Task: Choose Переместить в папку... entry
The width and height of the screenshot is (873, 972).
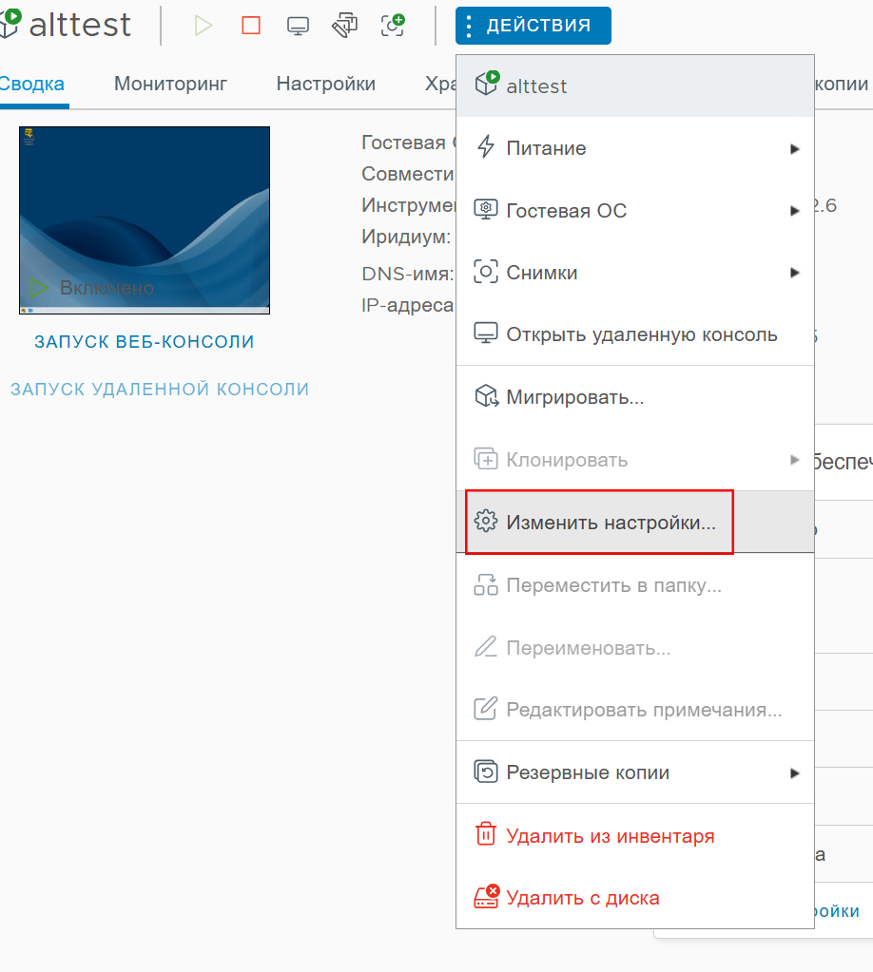Action: (x=634, y=584)
